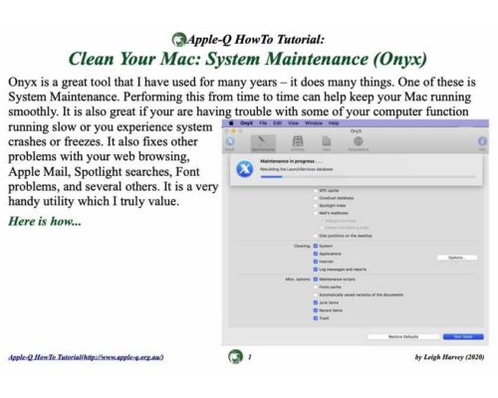Click the 'Here is how...' heading
Viewport: 498px width, 398px height.
45,221
